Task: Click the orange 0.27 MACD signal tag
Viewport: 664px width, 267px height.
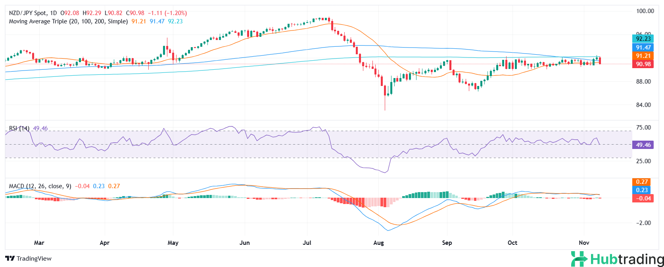Action: point(642,182)
